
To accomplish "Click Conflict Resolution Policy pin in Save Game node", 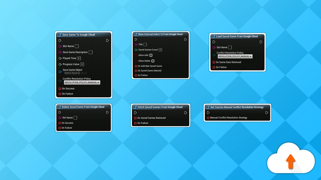I will point(60,81).
